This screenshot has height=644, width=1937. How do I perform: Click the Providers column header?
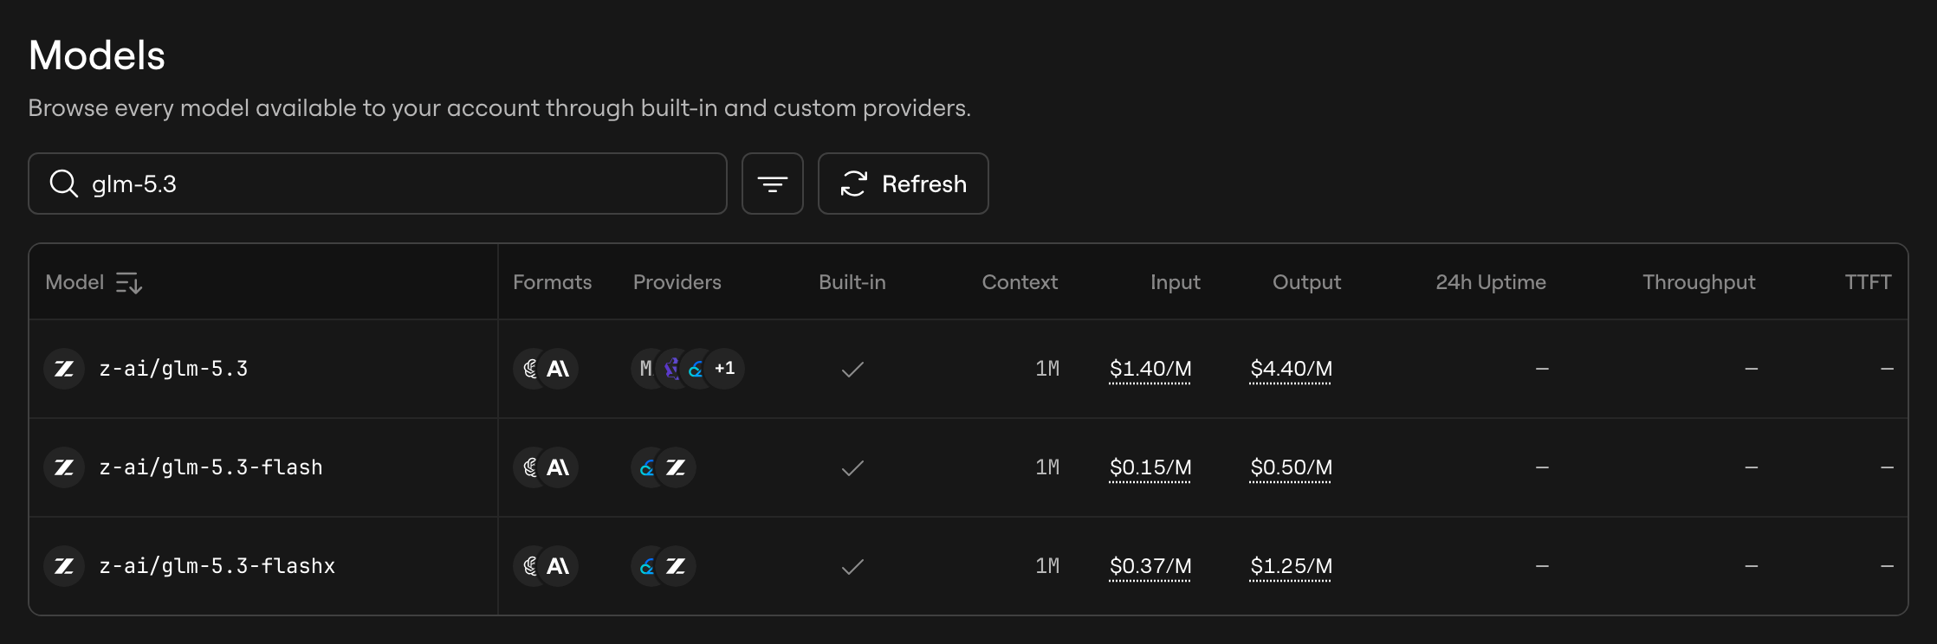(x=677, y=282)
